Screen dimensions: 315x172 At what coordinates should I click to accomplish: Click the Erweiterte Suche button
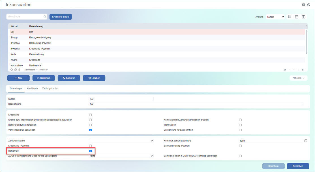click(x=61, y=17)
